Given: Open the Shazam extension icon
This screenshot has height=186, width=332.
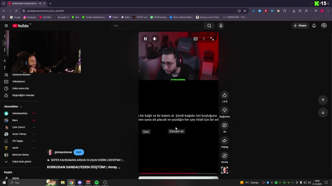Looking at the screenshot, I should pyautogui.click(x=260, y=11).
